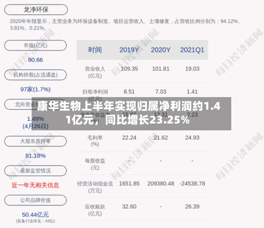This screenshot has height=228, width=264.
Task: Click gross margin value 21.62
Action: (x=161, y=138)
